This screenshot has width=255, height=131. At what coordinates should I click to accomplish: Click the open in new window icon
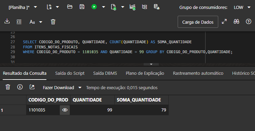pos(32,87)
